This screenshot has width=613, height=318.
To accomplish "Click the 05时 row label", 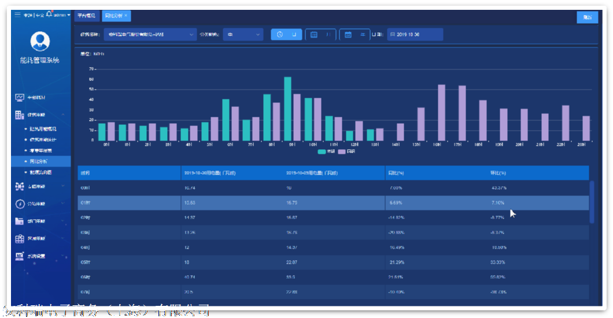I will (85, 262).
